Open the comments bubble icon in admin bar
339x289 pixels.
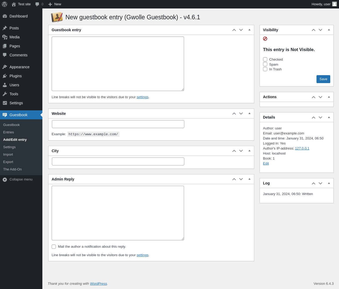(x=37, y=4)
